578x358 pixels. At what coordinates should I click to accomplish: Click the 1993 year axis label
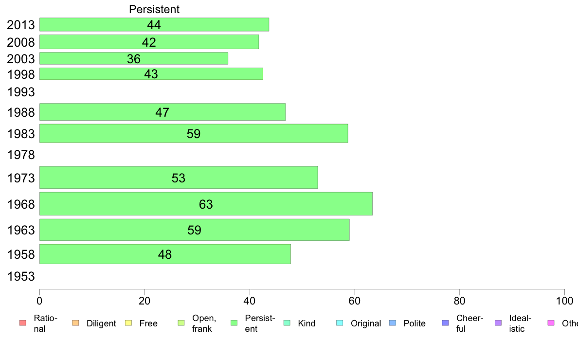pyautogui.click(x=21, y=92)
